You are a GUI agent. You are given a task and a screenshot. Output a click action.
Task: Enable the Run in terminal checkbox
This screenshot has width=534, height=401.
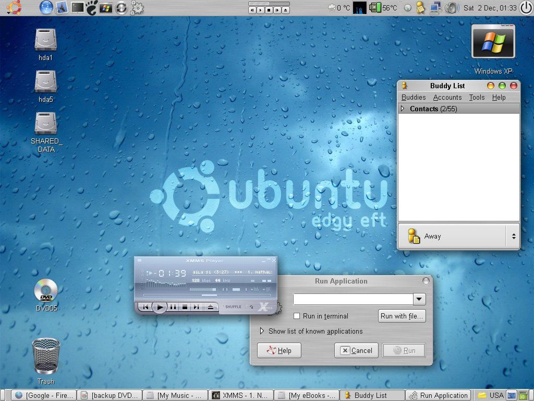(297, 316)
